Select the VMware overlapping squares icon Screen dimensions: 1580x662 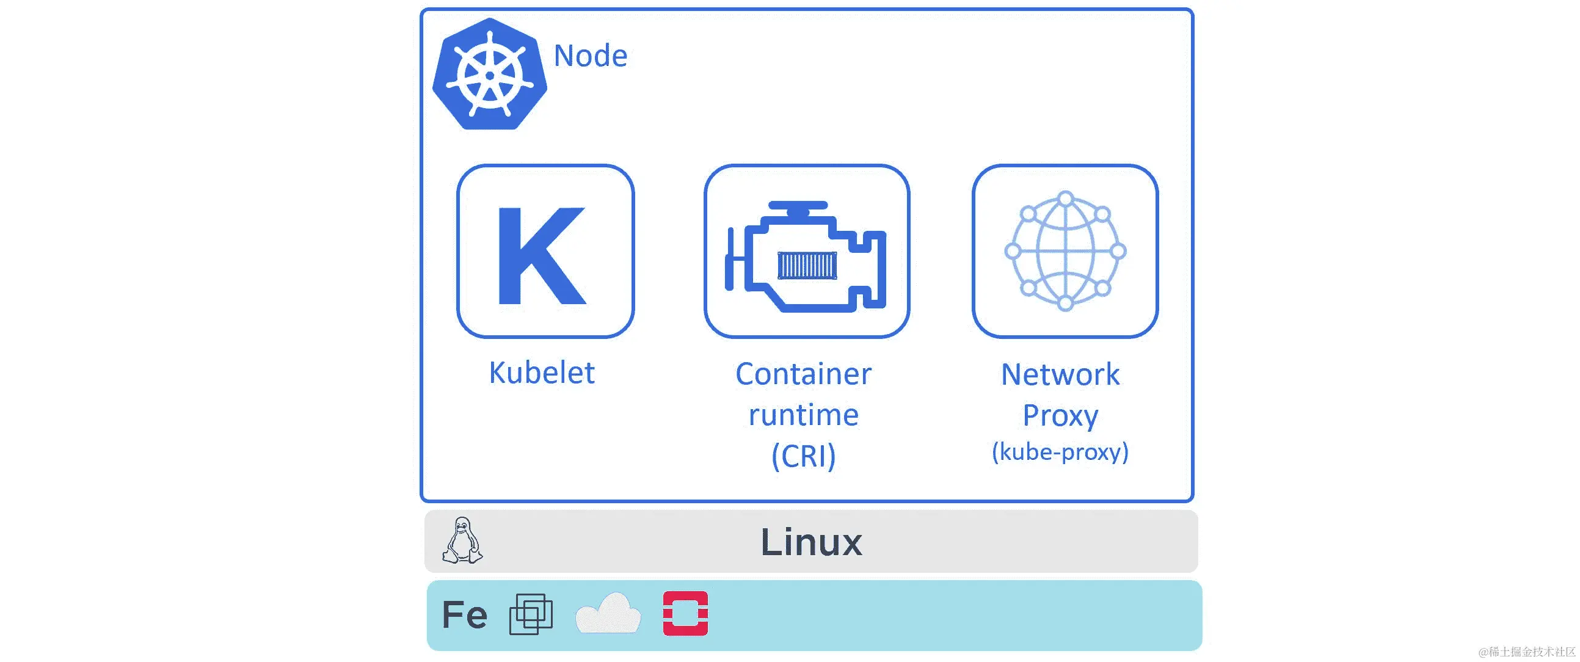coord(531,616)
